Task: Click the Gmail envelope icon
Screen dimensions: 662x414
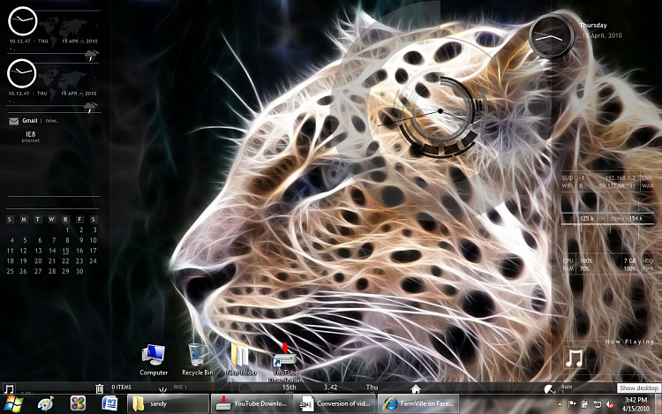Action: [x=13, y=121]
